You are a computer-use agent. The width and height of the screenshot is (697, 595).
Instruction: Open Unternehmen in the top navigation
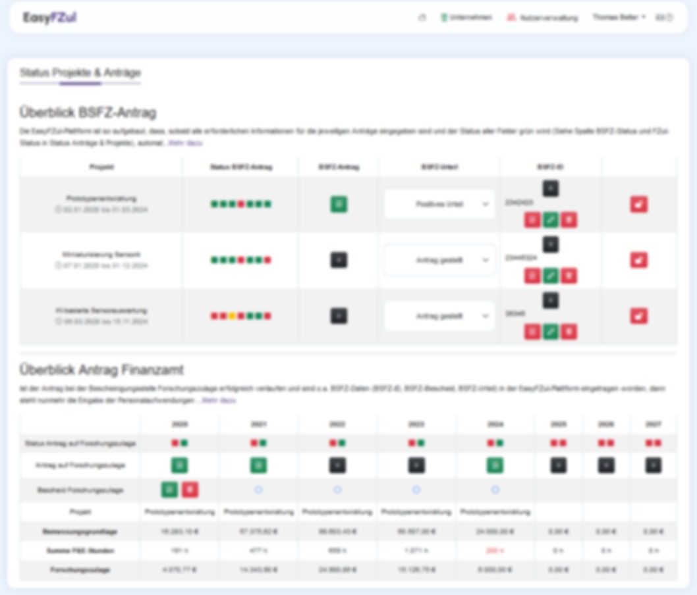tap(466, 18)
